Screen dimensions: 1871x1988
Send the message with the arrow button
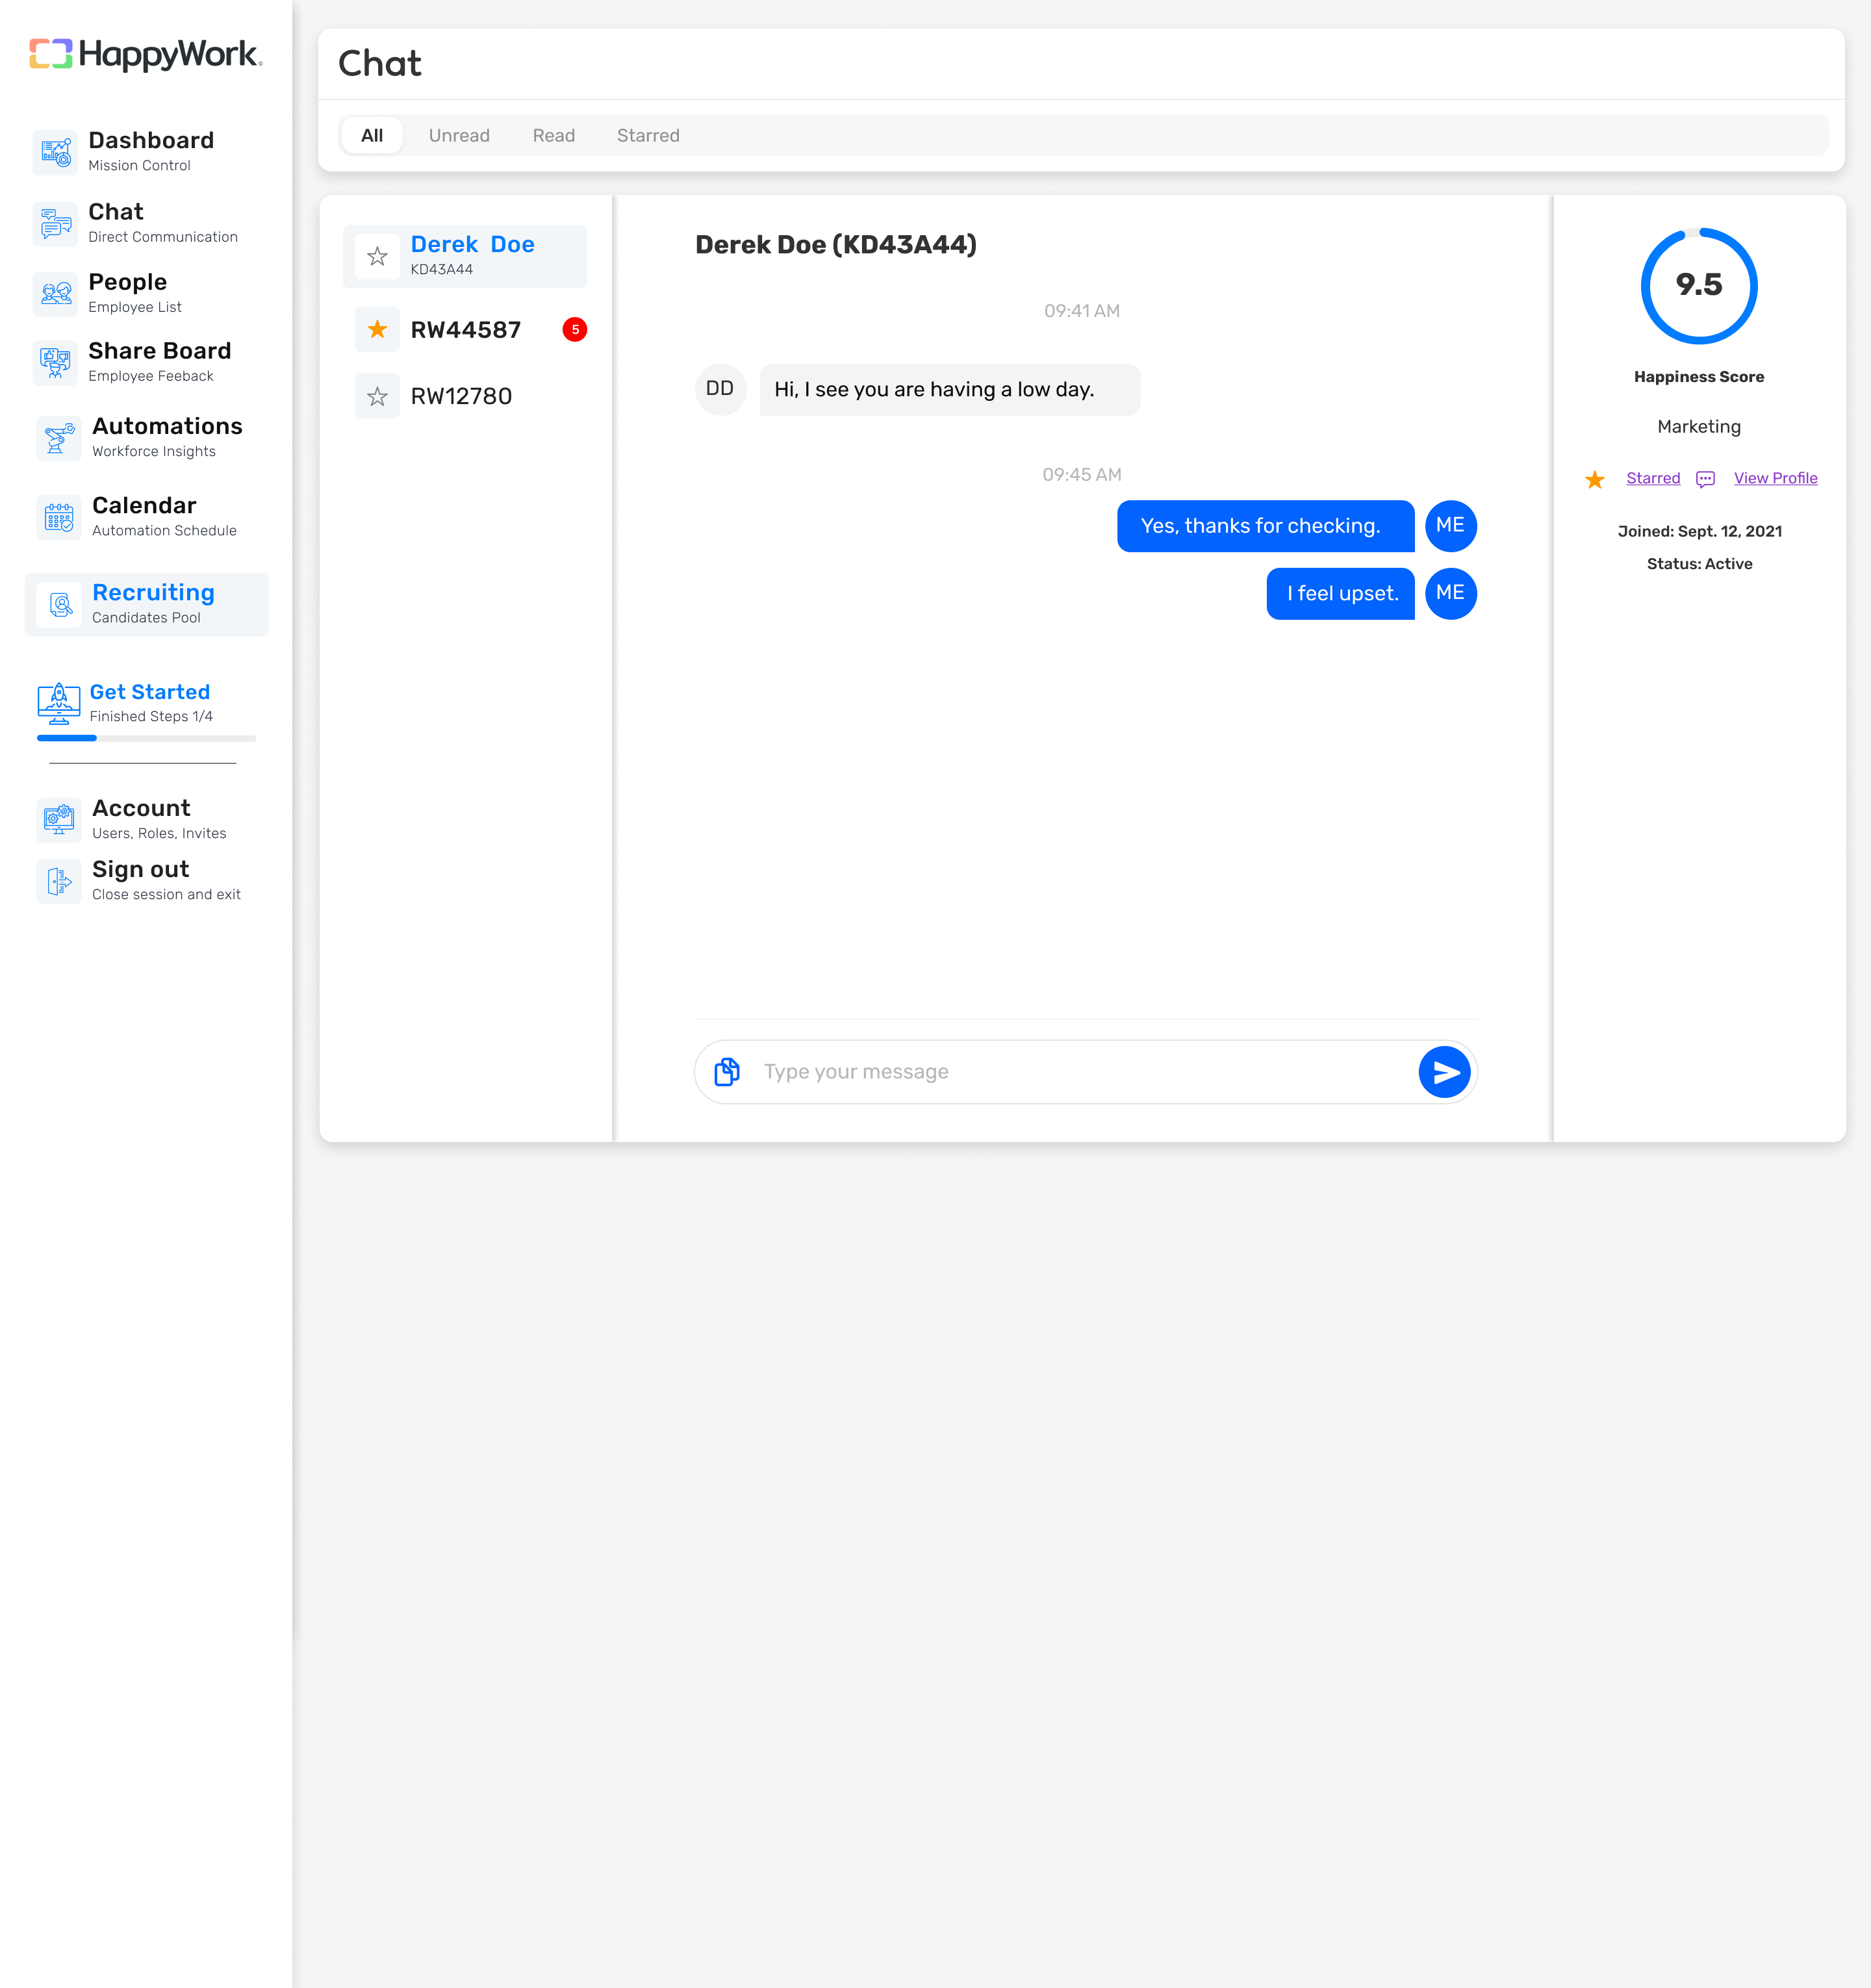click(x=1444, y=1072)
